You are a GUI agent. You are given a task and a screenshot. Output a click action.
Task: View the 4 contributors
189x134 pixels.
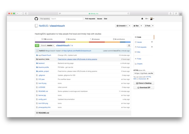click(x=119, y=39)
